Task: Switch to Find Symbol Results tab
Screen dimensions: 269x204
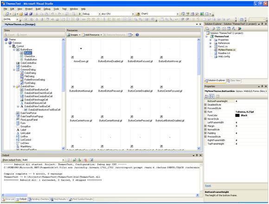Action: [81, 199]
